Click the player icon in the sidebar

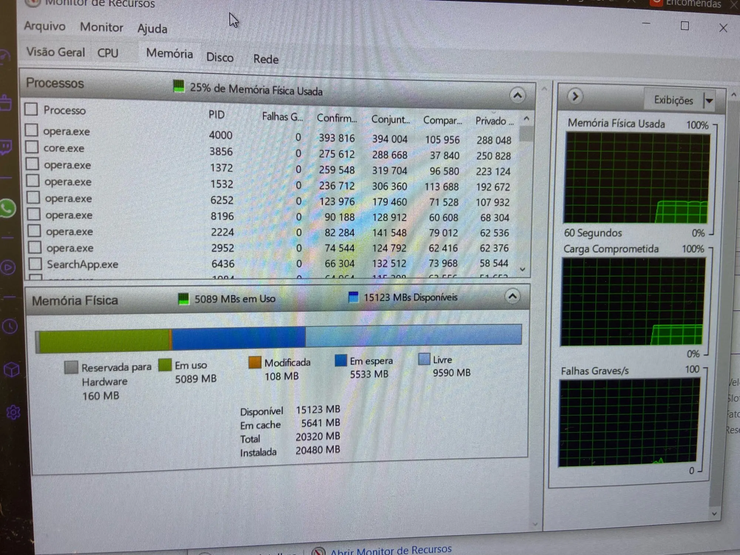(x=8, y=268)
